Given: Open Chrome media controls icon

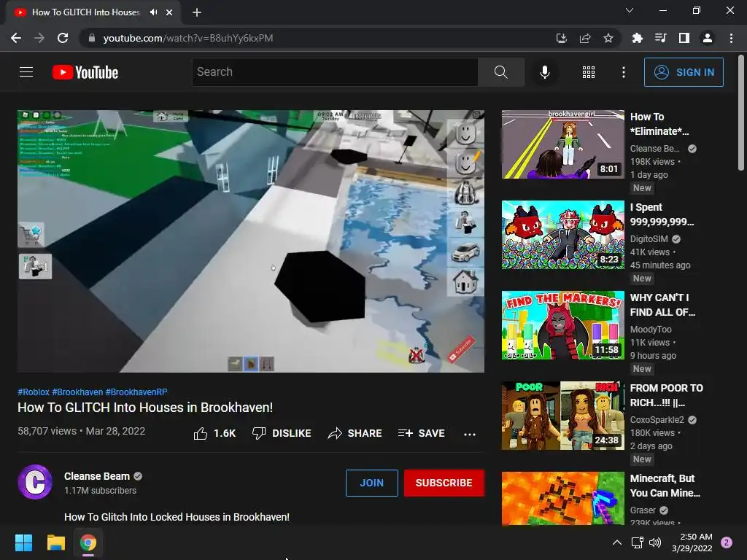Looking at the screenshot, I should tap(660, 38).
